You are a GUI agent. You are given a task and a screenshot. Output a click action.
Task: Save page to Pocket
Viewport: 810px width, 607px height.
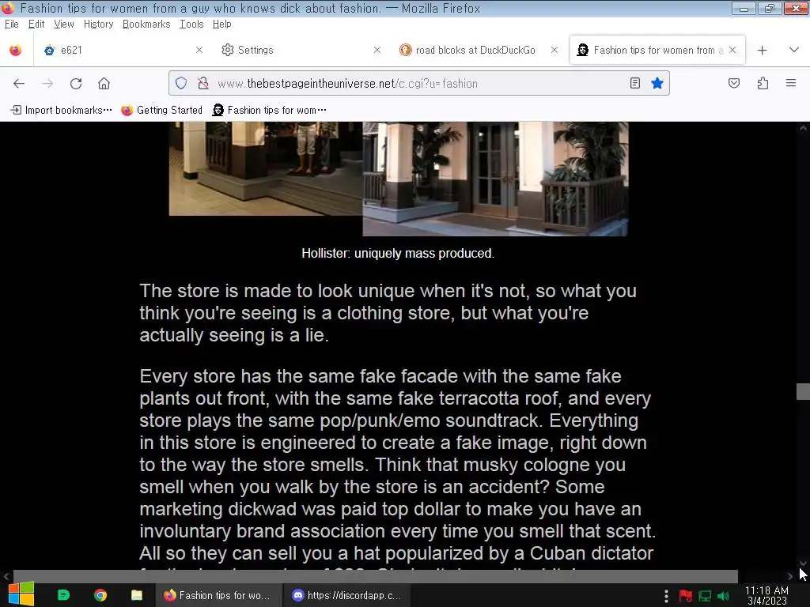[x=734, y=83]
